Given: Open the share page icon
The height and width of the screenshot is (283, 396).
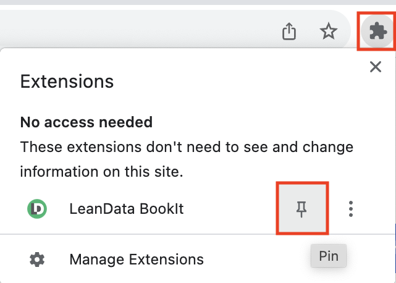Looking at the screenshot, I should [290, 31].
